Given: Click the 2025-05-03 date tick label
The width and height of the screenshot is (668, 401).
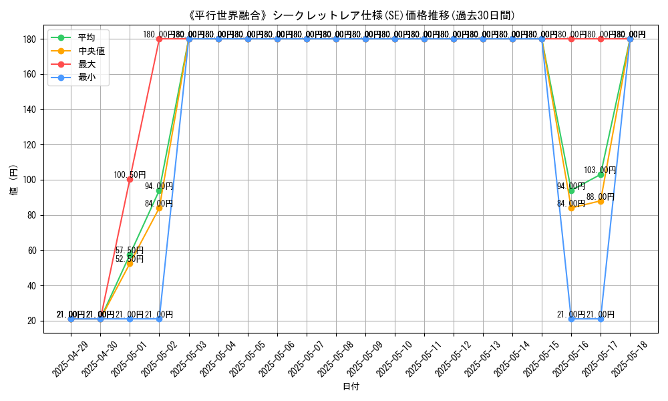Looking at the screenshot, I should (x=188, y=359).
